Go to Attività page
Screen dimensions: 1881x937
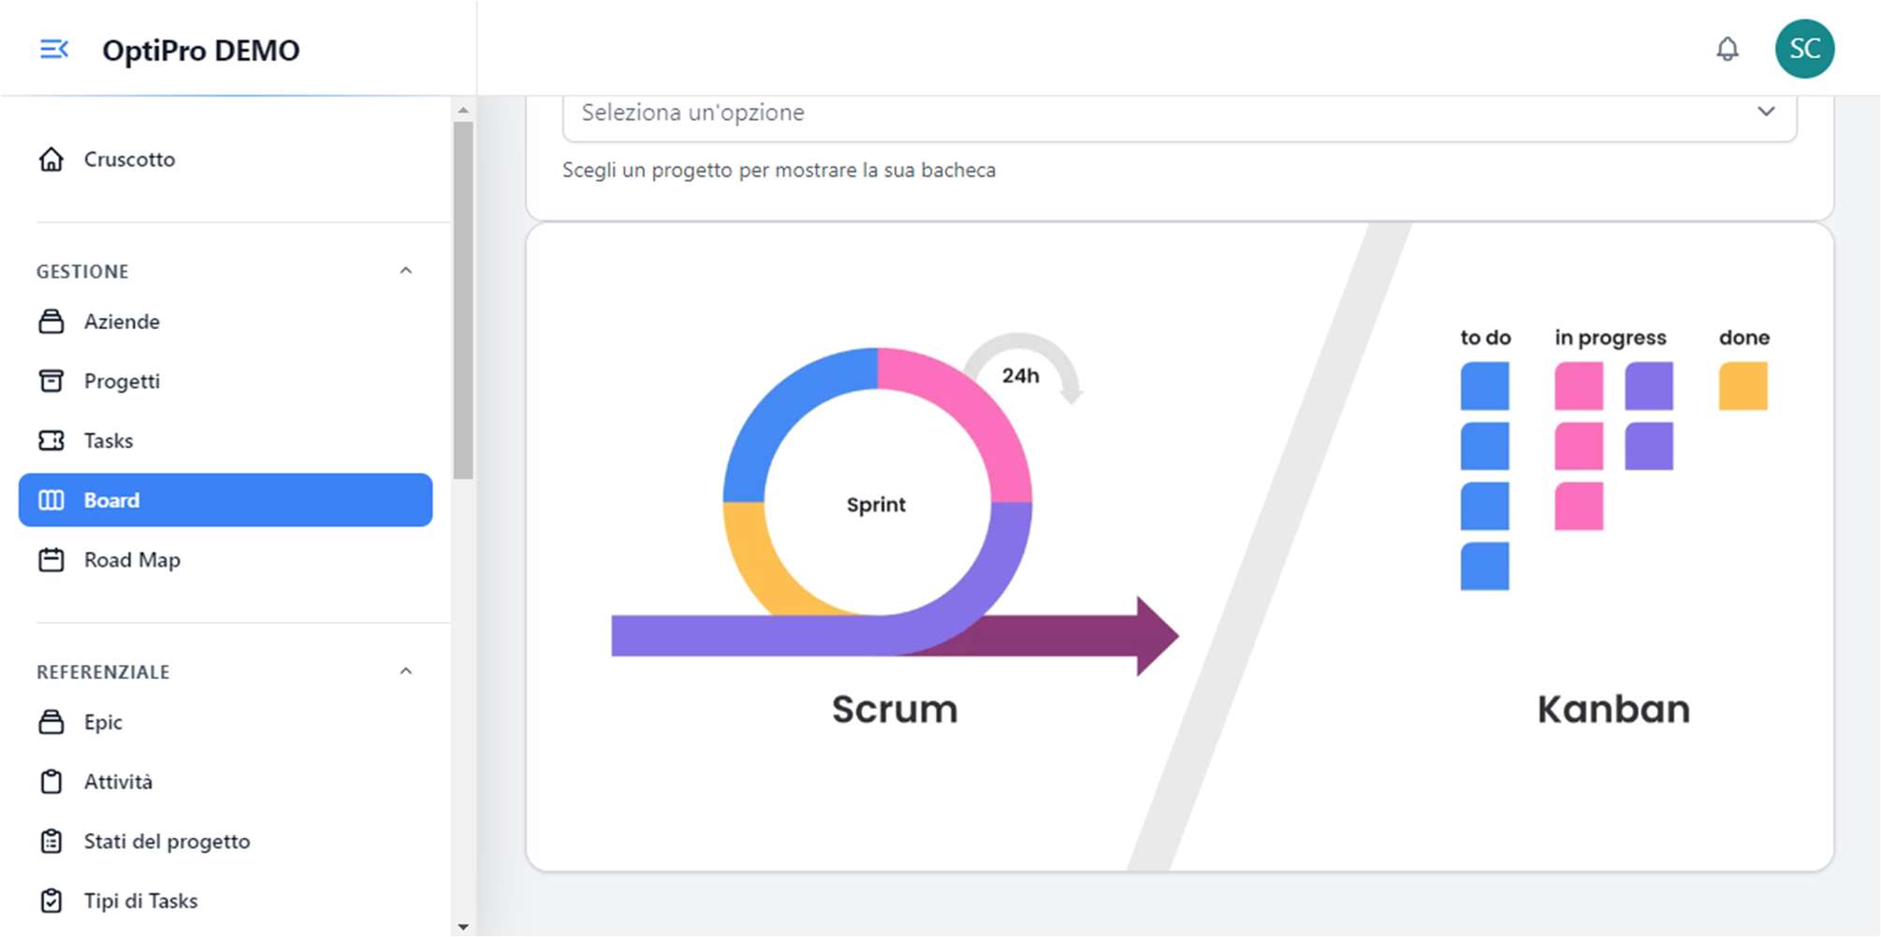pyautogui.click(x=118, y=782)
